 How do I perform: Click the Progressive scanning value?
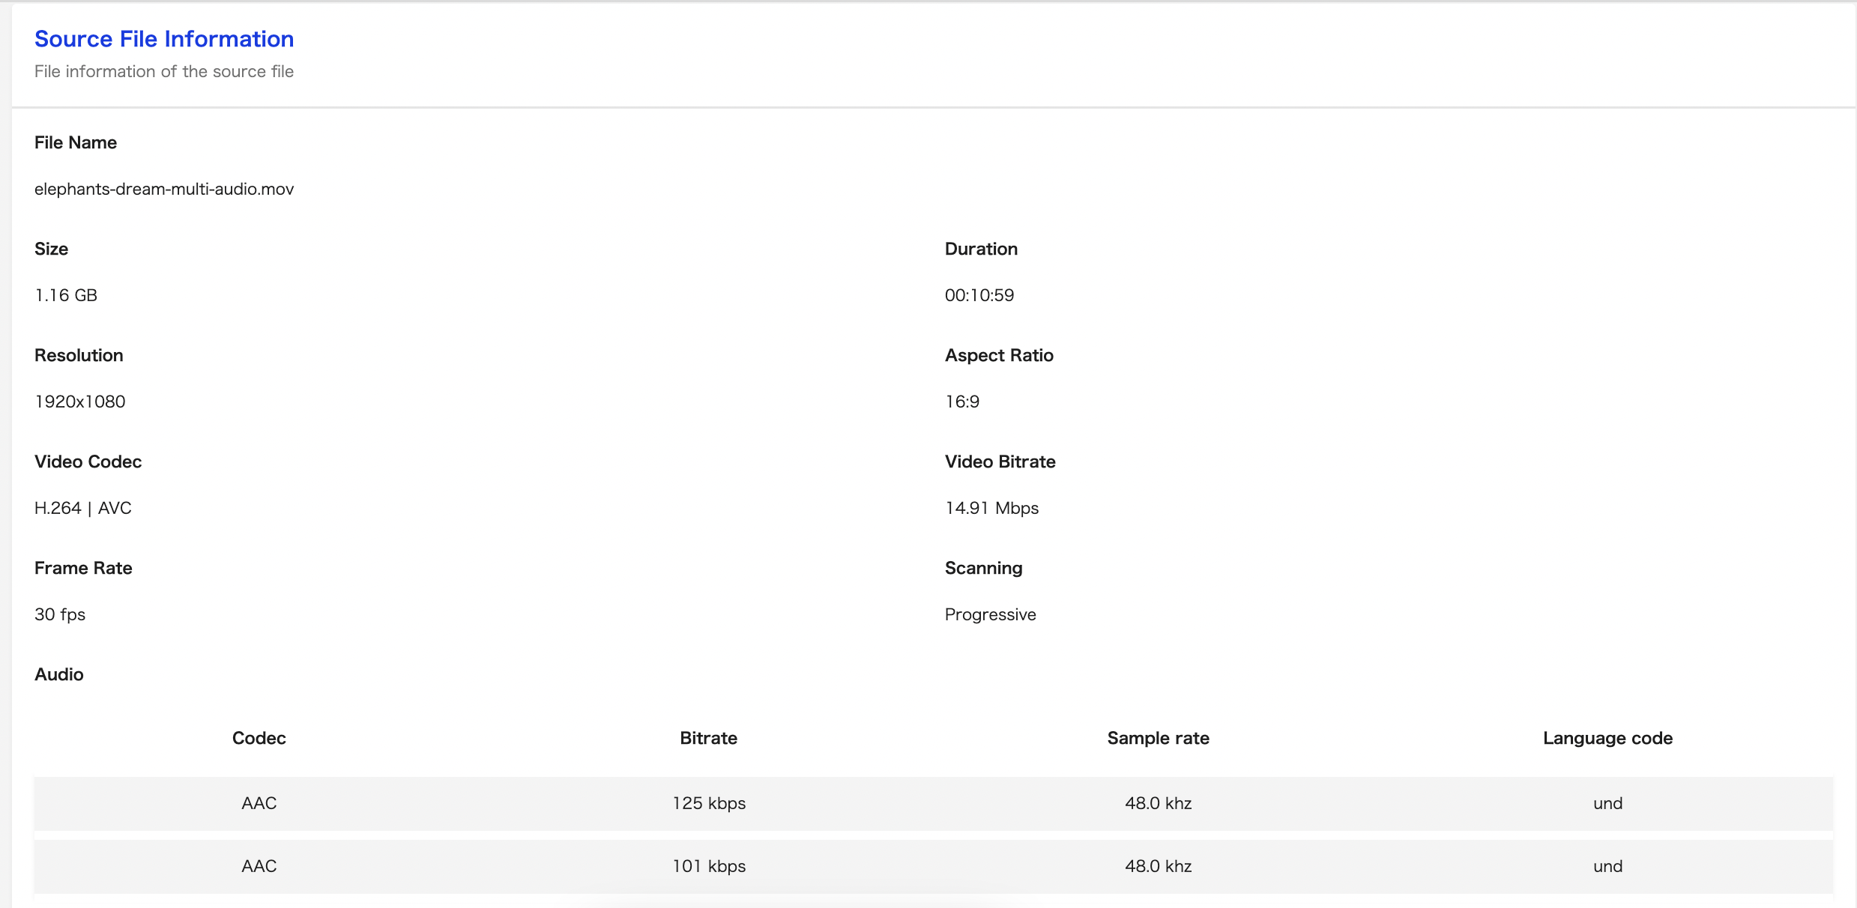(x=990, y=614)
